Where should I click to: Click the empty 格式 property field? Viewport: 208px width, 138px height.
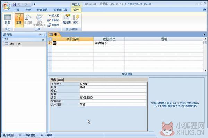(x=113, y=90)
